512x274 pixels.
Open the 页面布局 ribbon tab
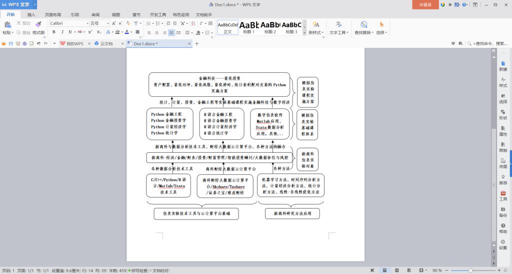(x=53, y=14)
